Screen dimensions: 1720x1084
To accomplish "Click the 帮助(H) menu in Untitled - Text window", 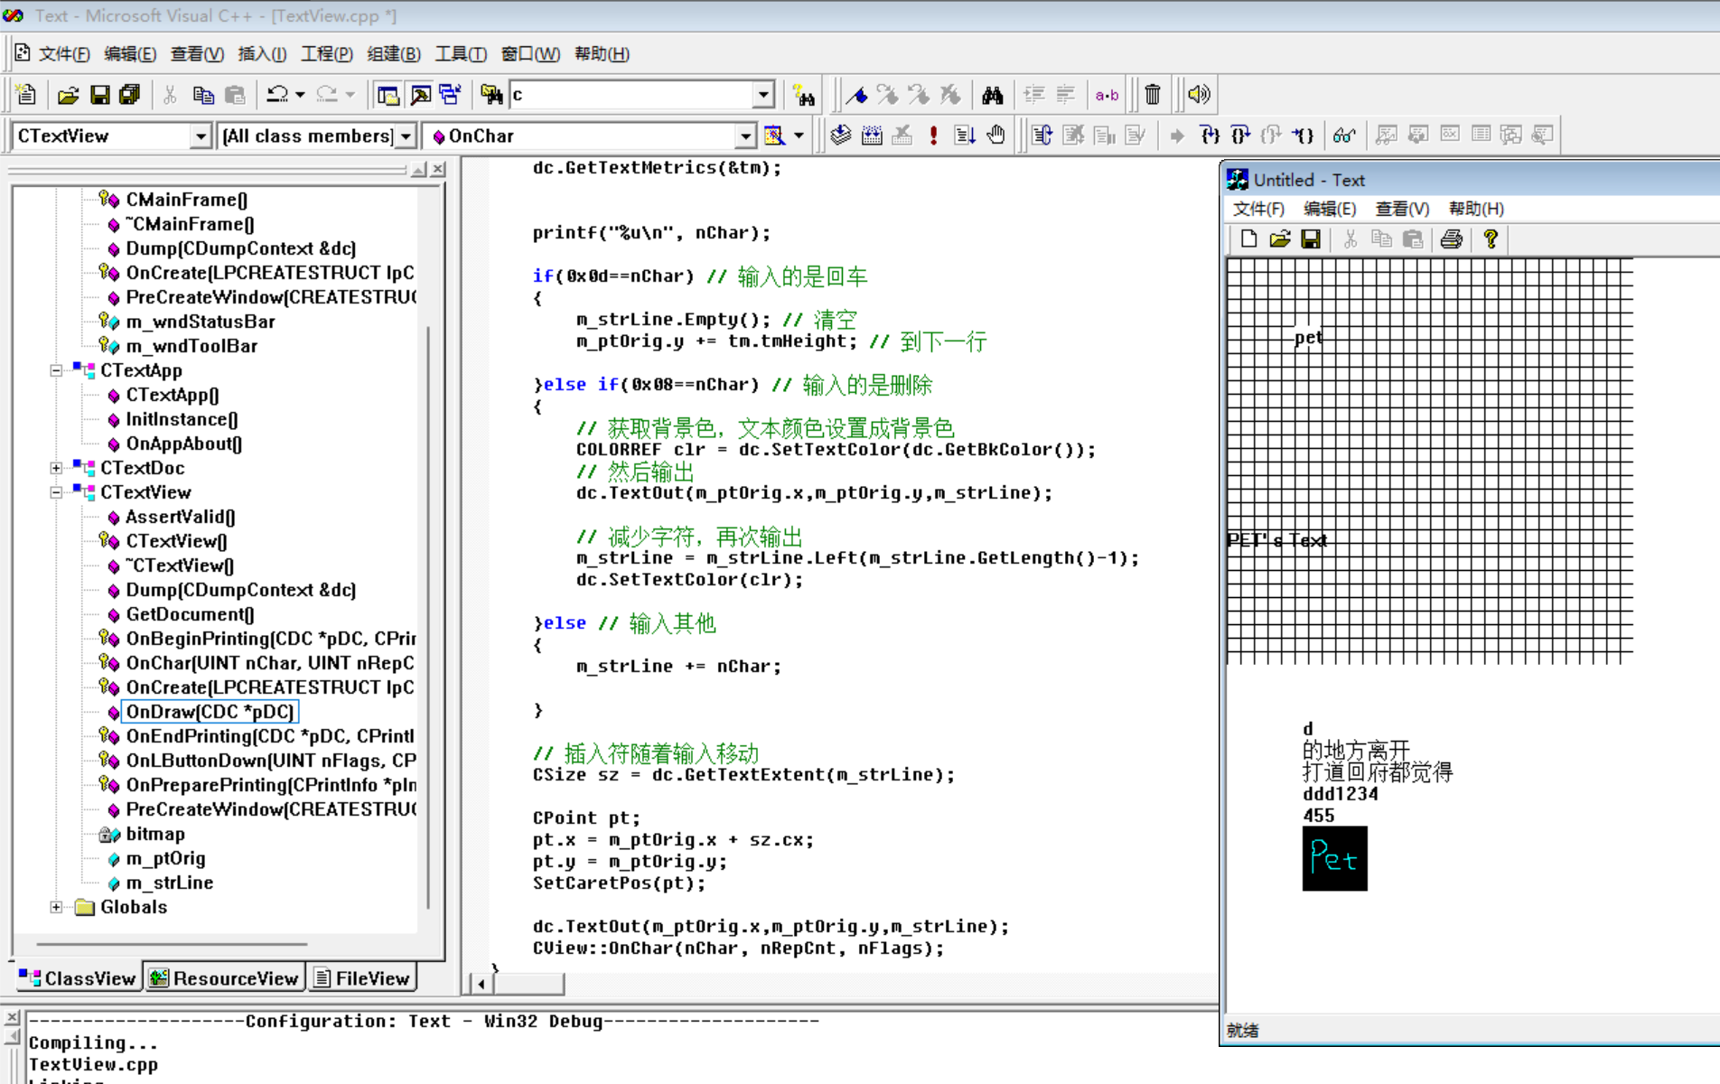I will click(1476, 209).
